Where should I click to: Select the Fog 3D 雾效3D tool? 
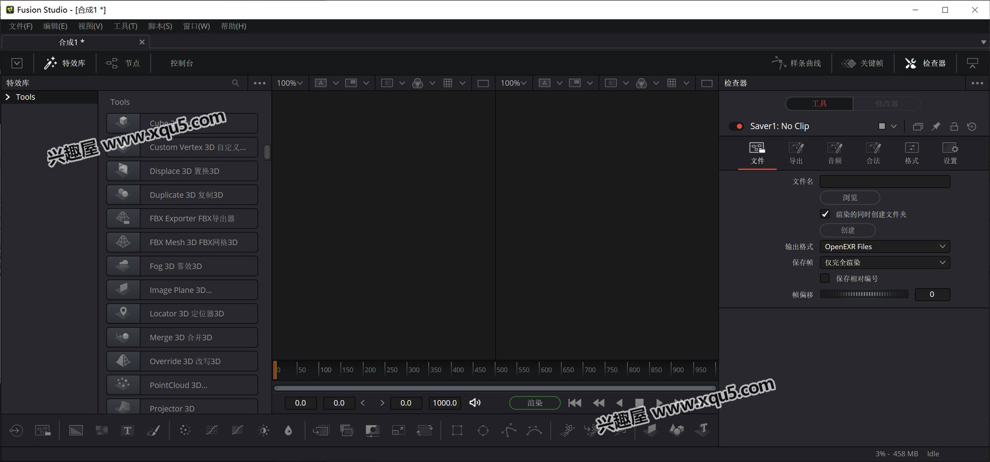point(182,266)
